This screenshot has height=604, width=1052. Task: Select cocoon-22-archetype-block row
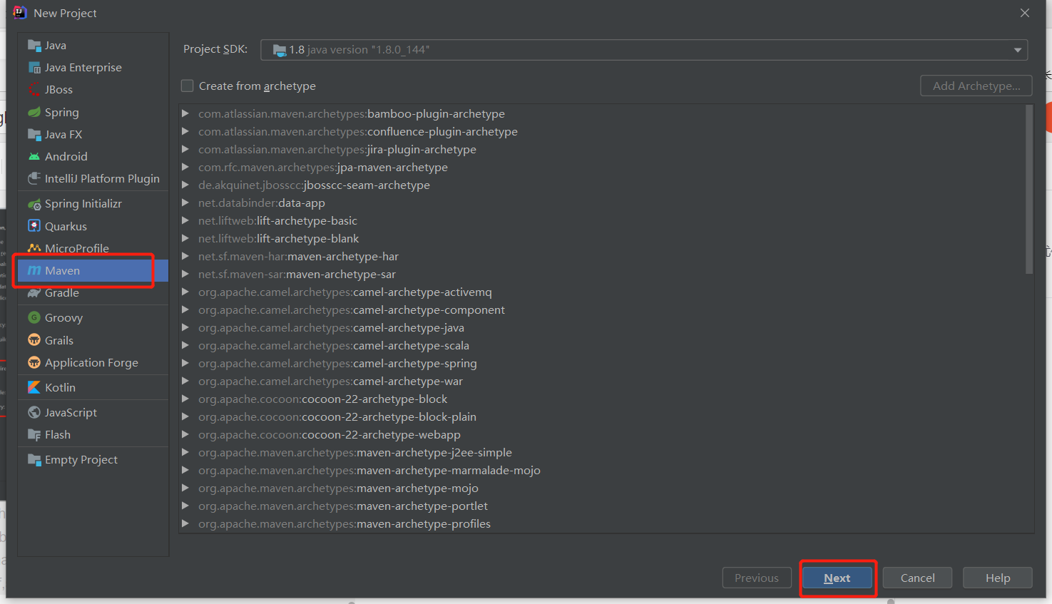(602, 399)
